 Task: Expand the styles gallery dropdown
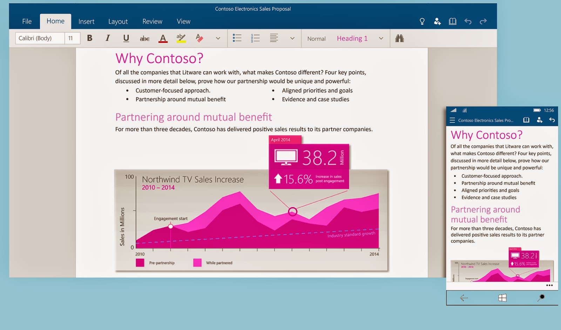pos(381,39)
